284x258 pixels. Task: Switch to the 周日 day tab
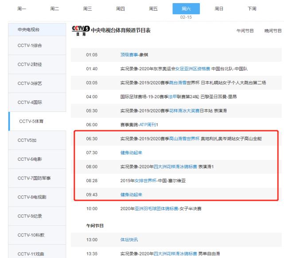[219, 9]
